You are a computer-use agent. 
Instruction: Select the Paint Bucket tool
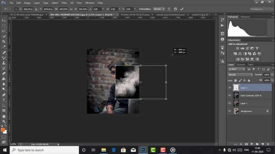(x=4, y=79)
